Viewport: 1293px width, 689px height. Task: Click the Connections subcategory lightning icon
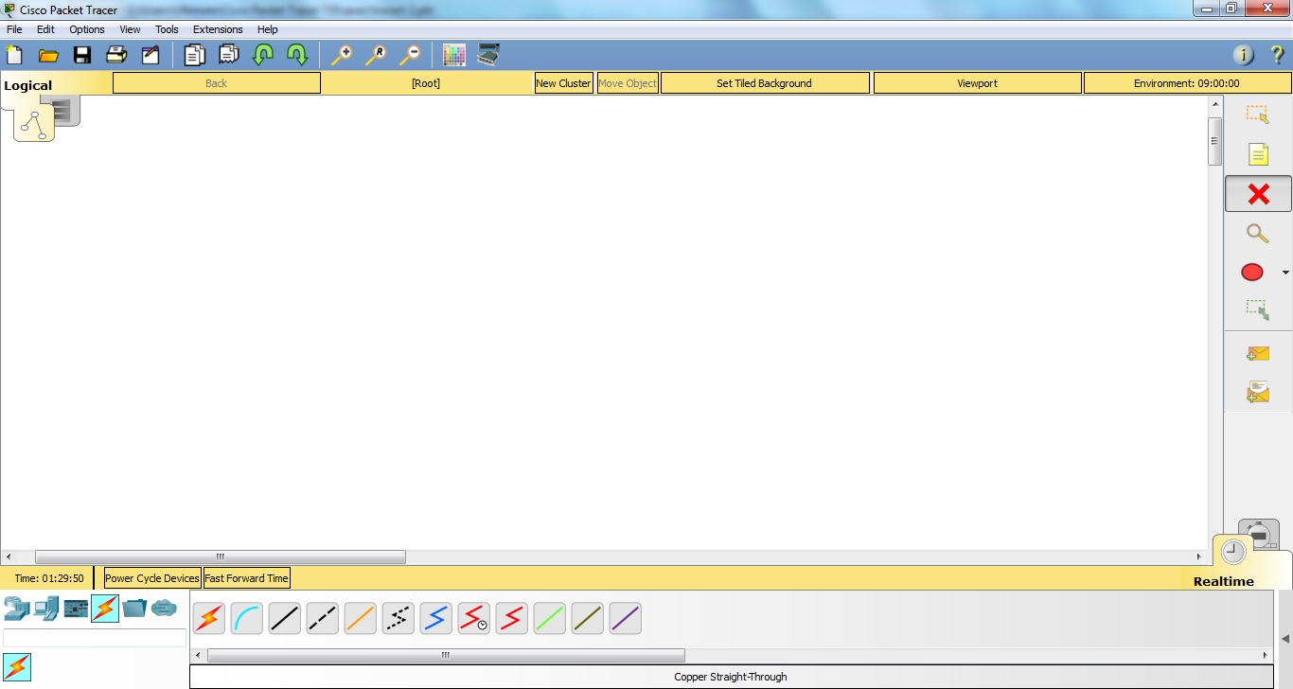(17, 667)
